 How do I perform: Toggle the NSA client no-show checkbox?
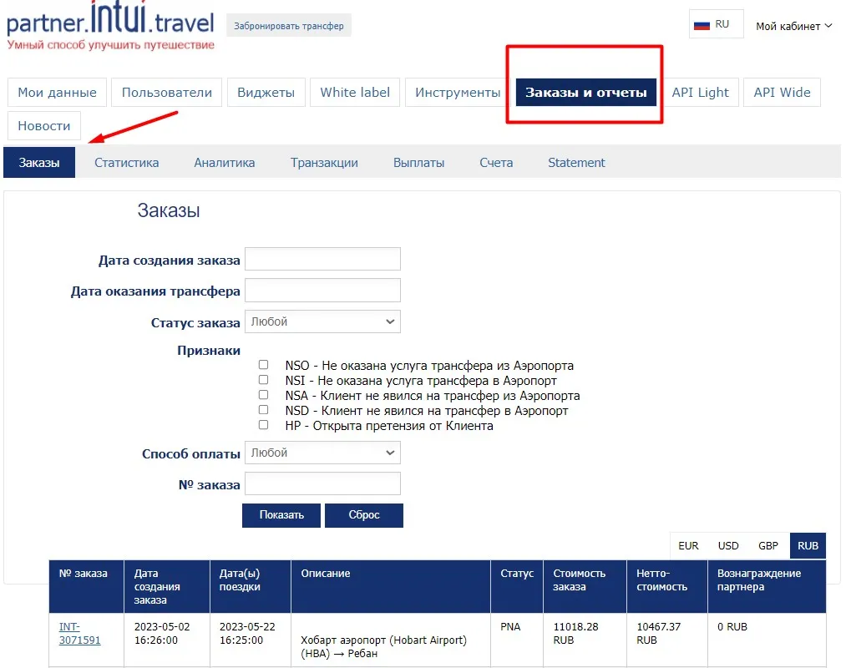pos(264,395)
